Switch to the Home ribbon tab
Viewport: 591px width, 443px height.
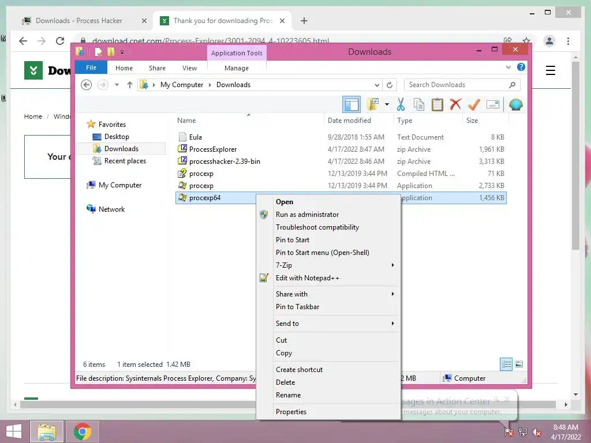(124, 68)
